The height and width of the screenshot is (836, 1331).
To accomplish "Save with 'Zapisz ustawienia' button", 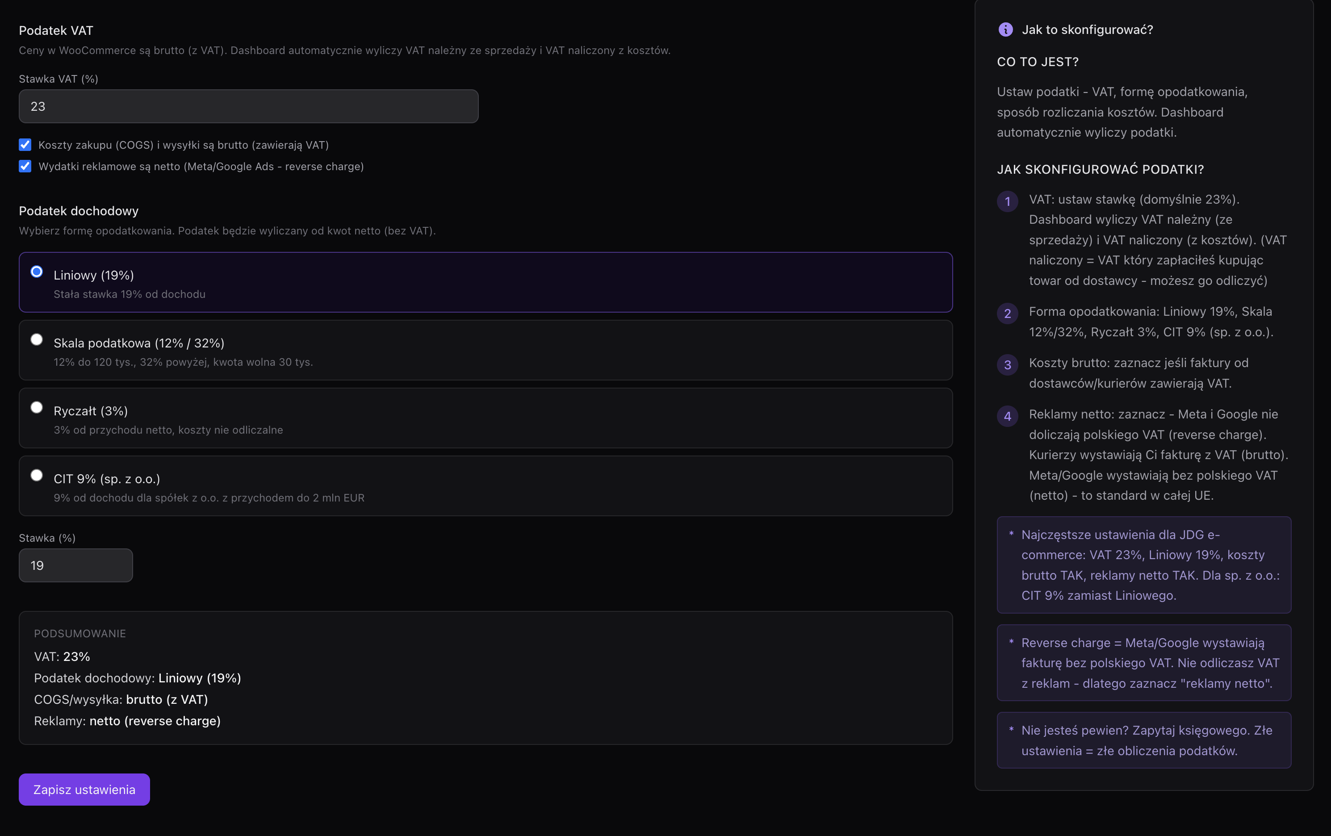I will click(84, 790).
